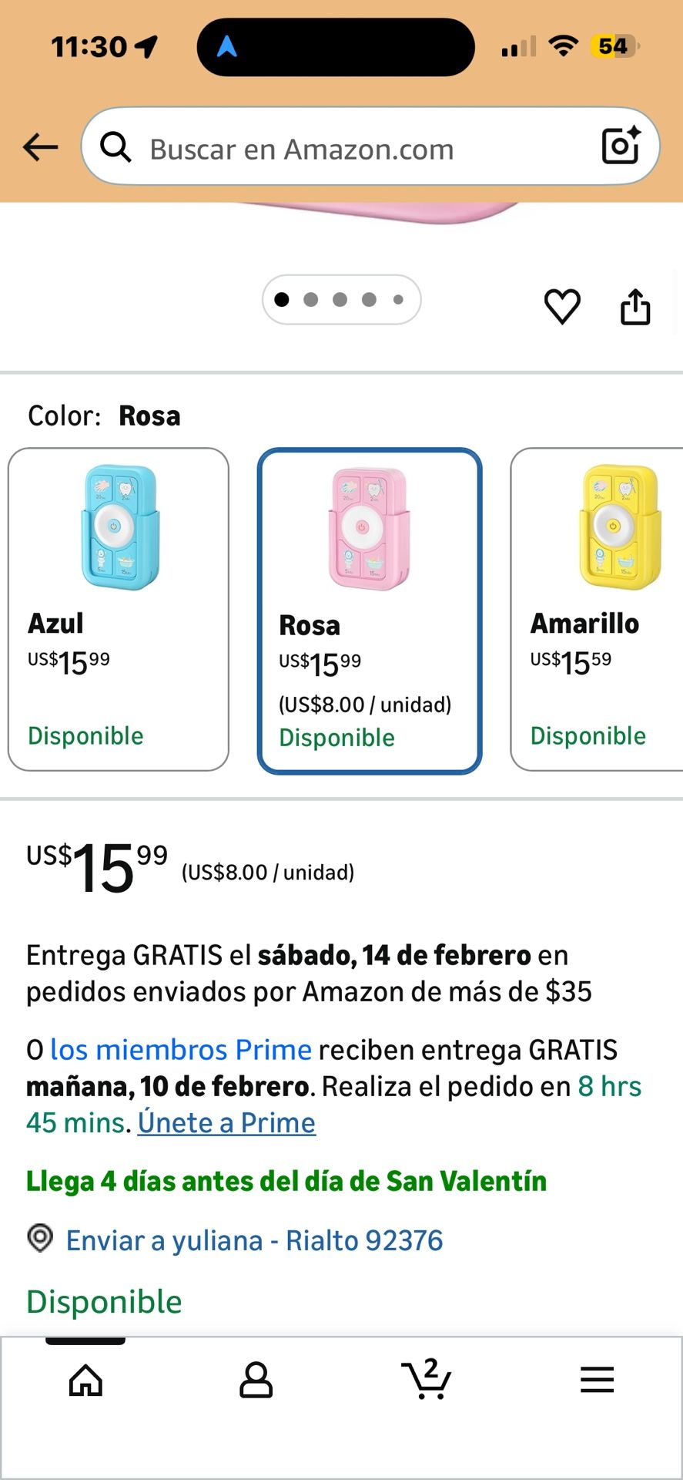
Task: Change delivery address 'Enviar a yuliana'
Action: (x=254, y=1240)
